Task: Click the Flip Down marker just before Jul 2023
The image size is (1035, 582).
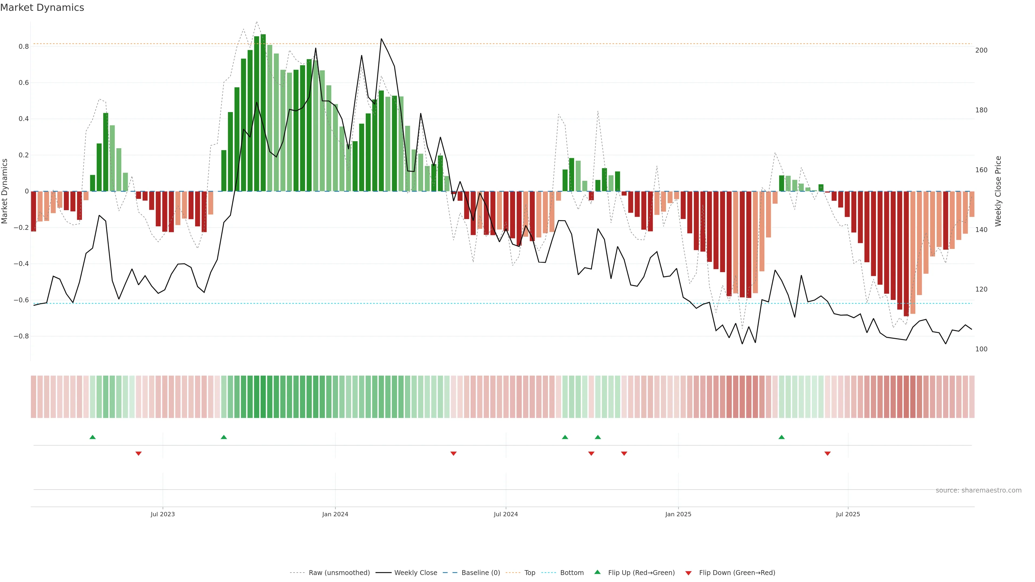Action: [139, 453]
